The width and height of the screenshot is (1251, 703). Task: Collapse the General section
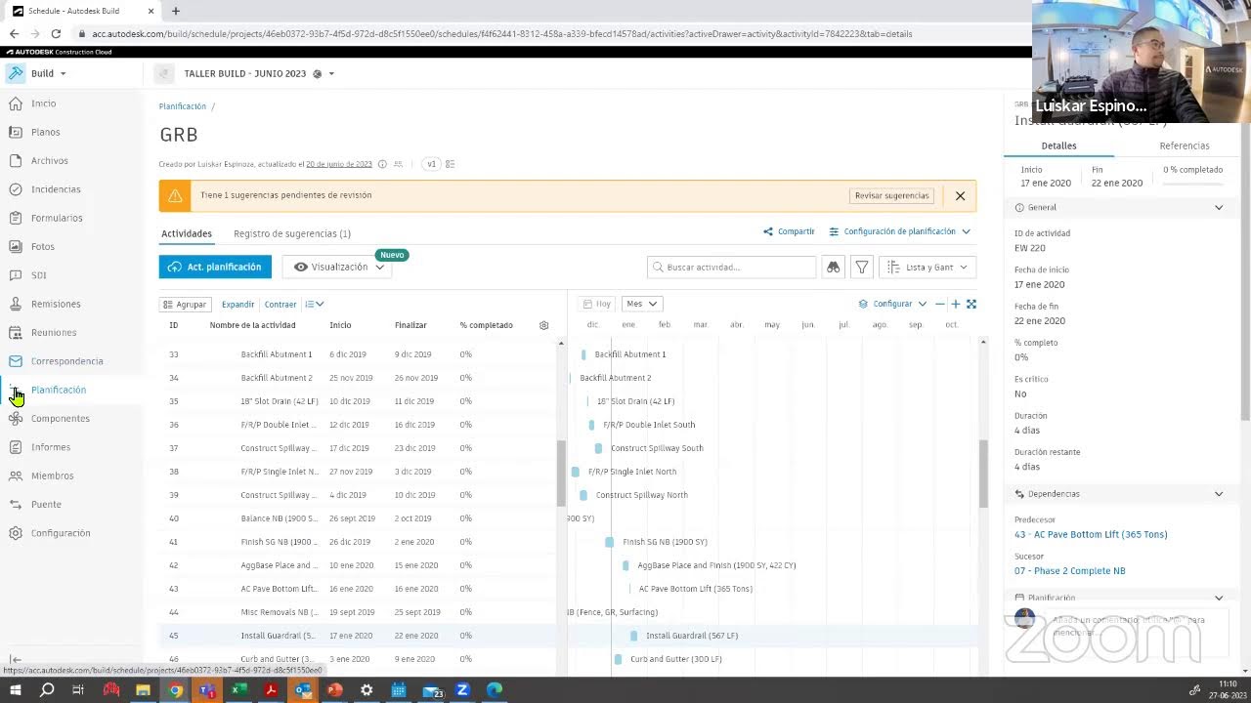coord(1219,207)
